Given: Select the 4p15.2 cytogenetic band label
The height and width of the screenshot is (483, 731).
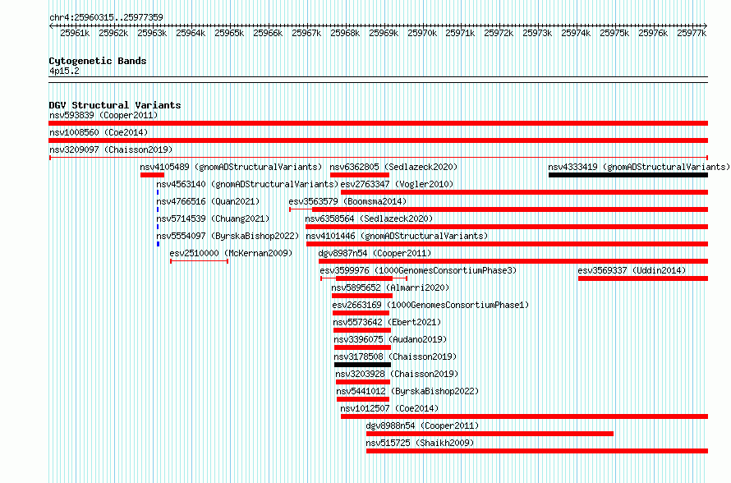Looking at the screenshot, I should [64, 71].
